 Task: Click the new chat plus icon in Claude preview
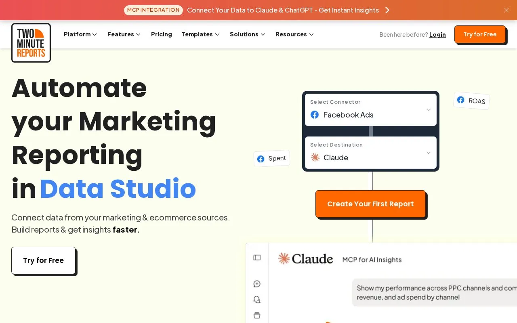click(x=257, y=284)
